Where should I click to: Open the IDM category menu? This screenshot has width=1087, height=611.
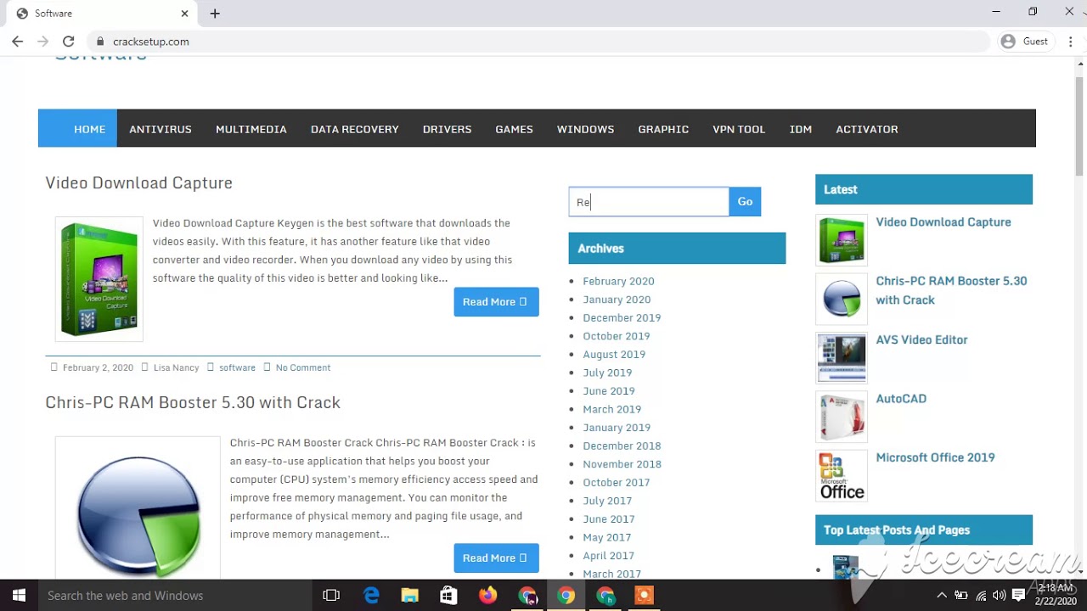tap(801, 129)
